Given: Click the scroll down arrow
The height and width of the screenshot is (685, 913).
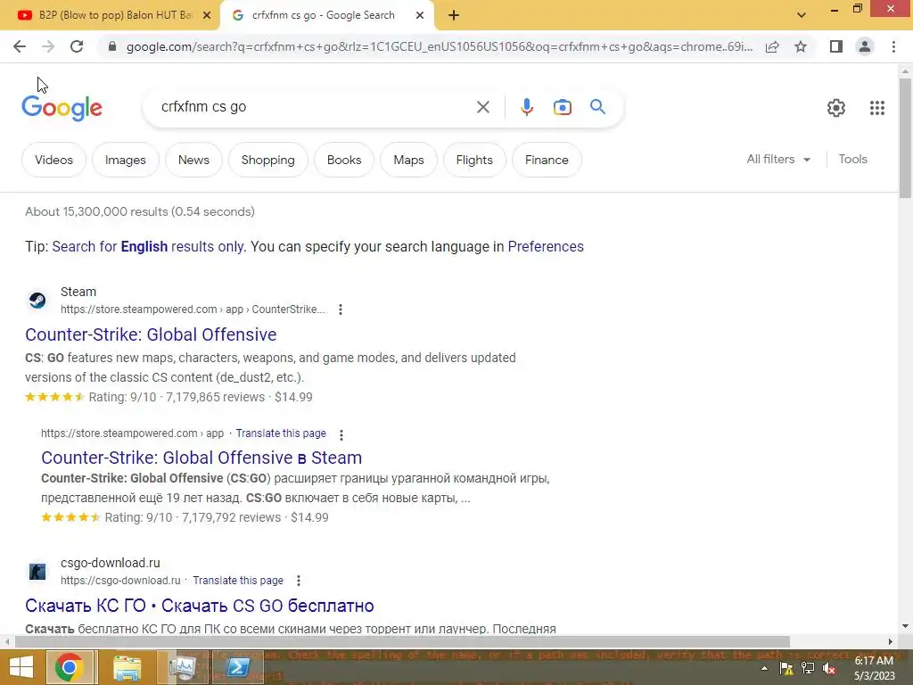Looking at the screenshot, I should coord(905,626).
